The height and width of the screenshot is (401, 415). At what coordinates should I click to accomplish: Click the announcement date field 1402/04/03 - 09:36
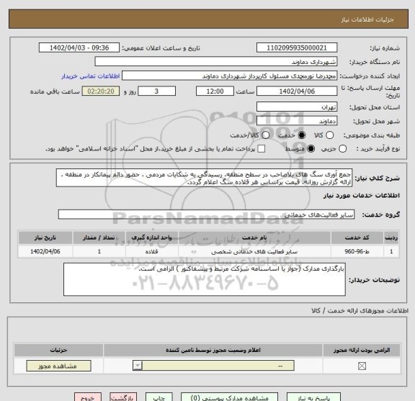pos(79,48)
